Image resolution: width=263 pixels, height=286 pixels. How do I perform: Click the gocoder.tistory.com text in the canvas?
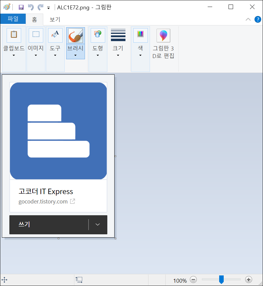43,202
